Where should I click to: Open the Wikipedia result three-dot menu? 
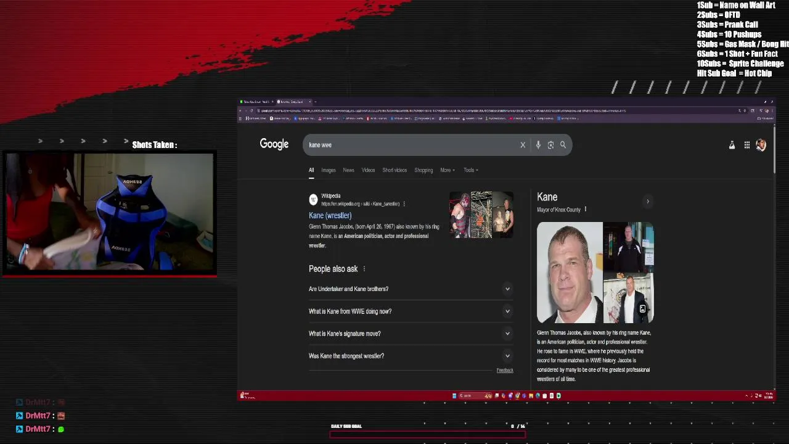coord(404,204)
